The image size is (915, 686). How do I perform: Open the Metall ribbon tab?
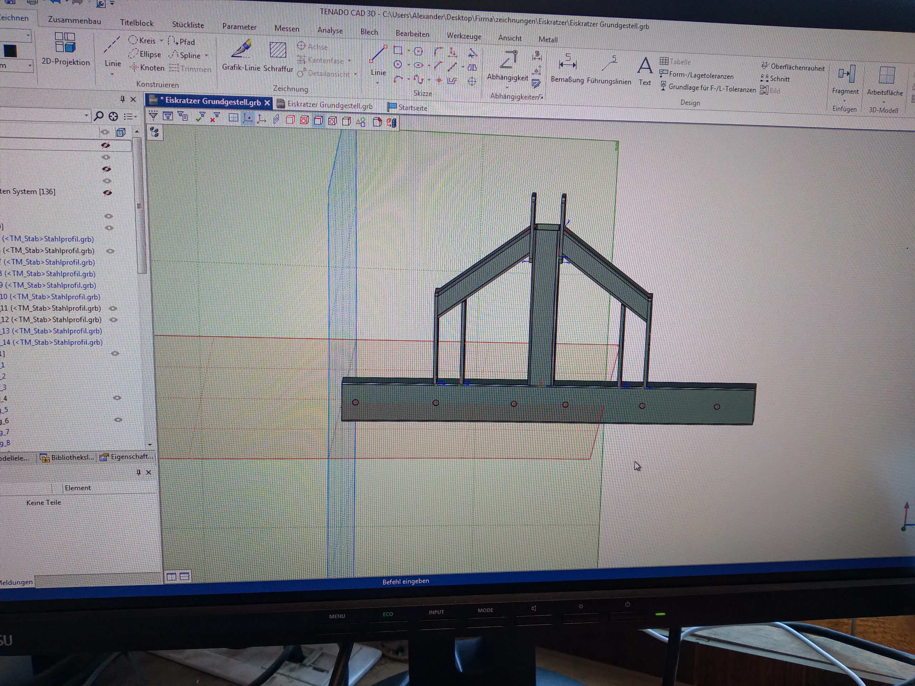point(548,39)
